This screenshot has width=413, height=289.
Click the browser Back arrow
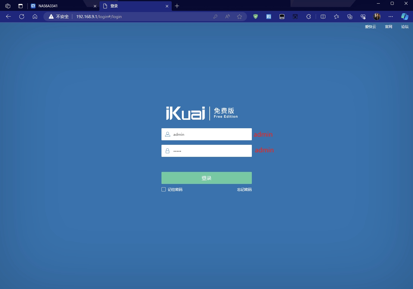pyautogui.click(x=8, y=17)
